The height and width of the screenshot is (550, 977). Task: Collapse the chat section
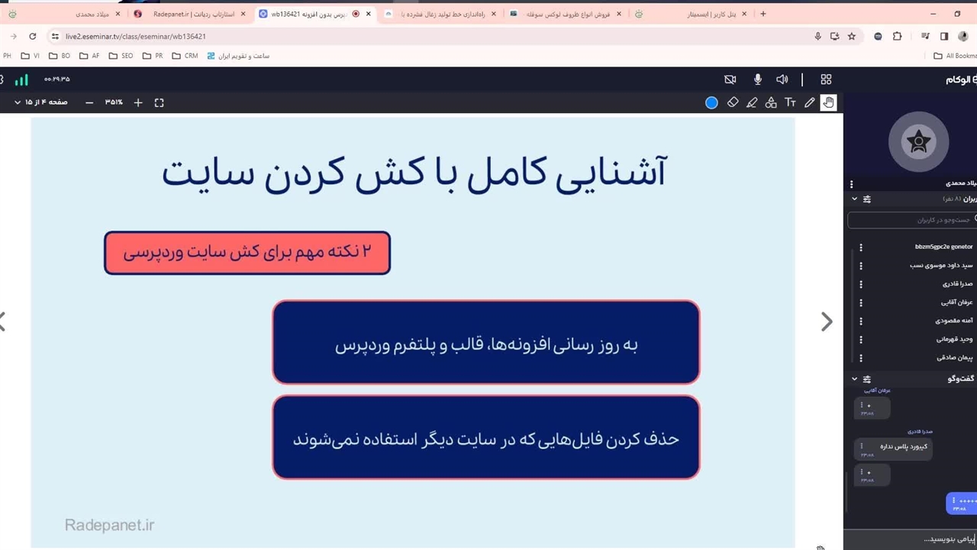(854, 379)
